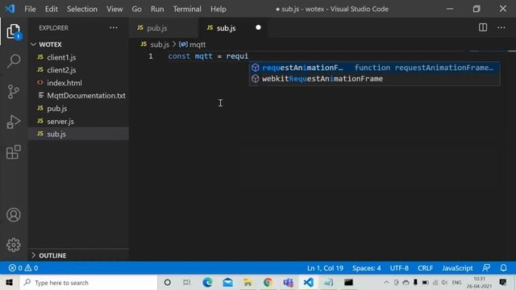Collapse the WOTEX folder section
Image resolution: width=516 pixels, height=290 pixels.
(78, 44)
